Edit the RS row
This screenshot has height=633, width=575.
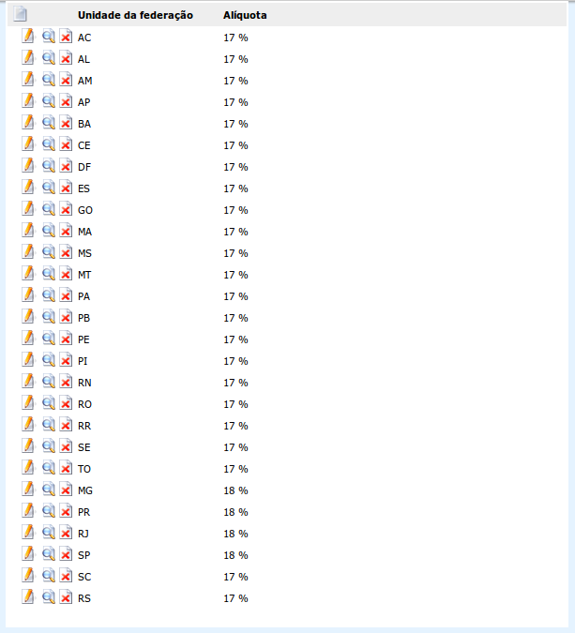[x=28, y=596]
